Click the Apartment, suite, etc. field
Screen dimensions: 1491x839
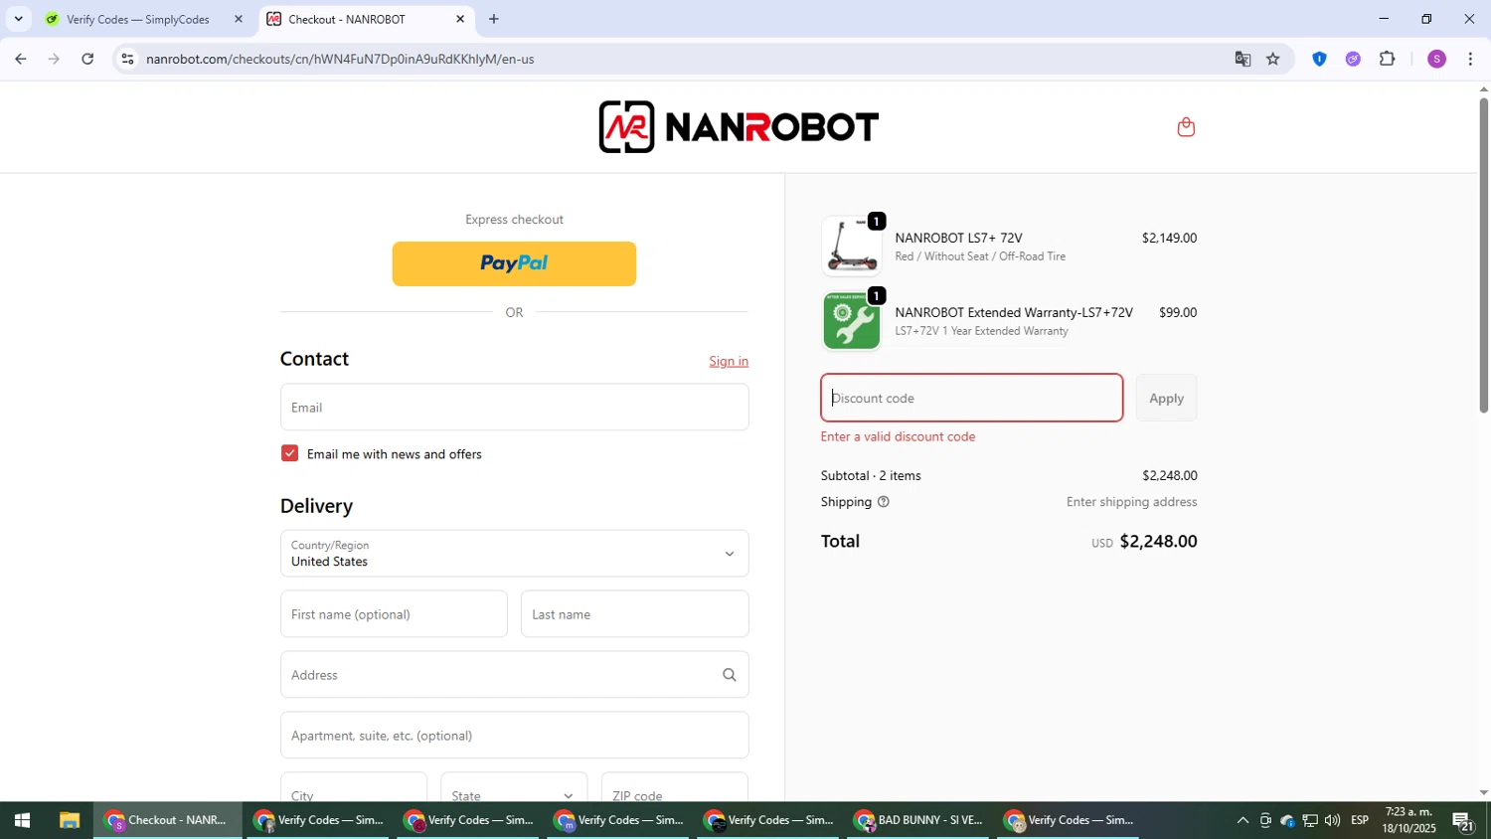point(514,736)
